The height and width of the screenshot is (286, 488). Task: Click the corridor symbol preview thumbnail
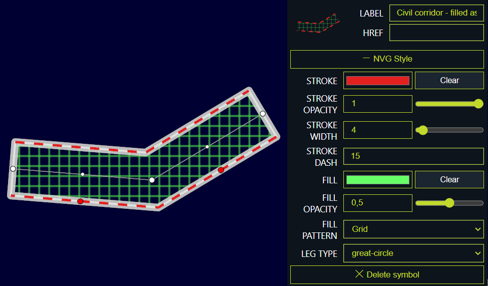(318, 24)
